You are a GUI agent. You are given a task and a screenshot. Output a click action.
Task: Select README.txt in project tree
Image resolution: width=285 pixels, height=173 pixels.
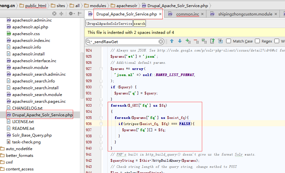23,129
